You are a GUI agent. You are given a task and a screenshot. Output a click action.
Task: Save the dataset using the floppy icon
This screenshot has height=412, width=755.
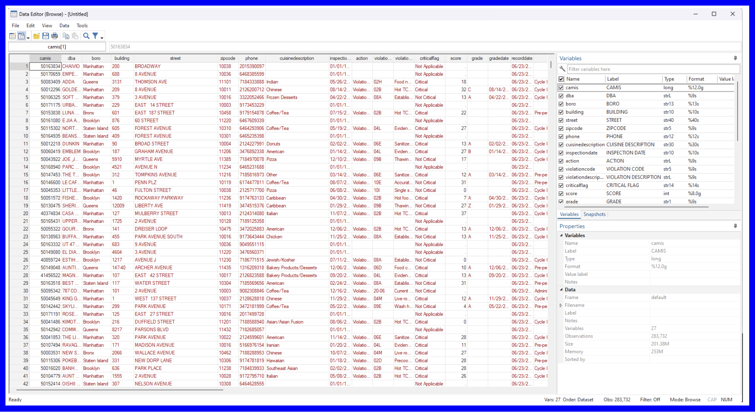[46, 36]
